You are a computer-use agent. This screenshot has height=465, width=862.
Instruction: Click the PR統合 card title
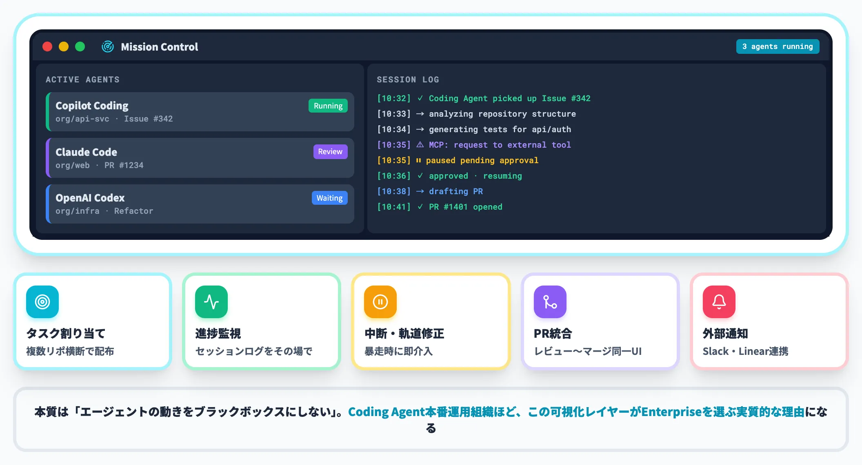553,333
